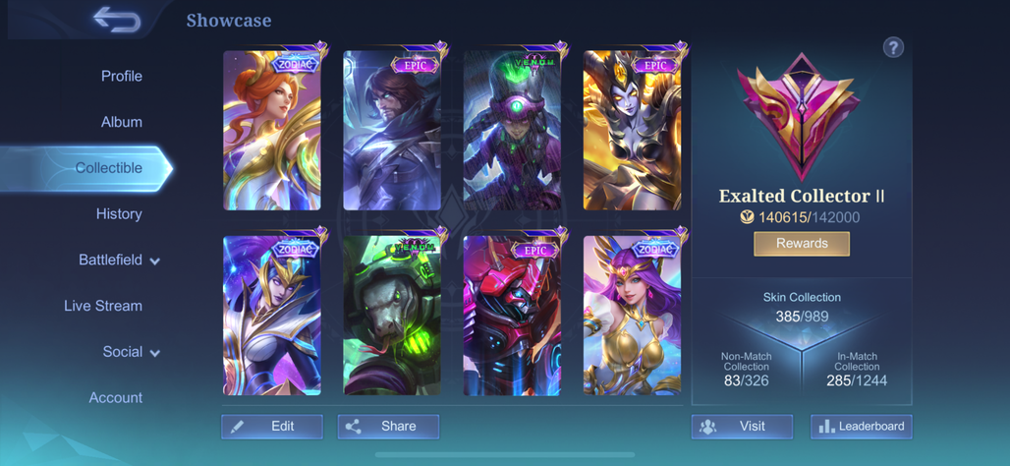Go to the History section
Viewport: 1010px width, 466px height.
(119, 214)
